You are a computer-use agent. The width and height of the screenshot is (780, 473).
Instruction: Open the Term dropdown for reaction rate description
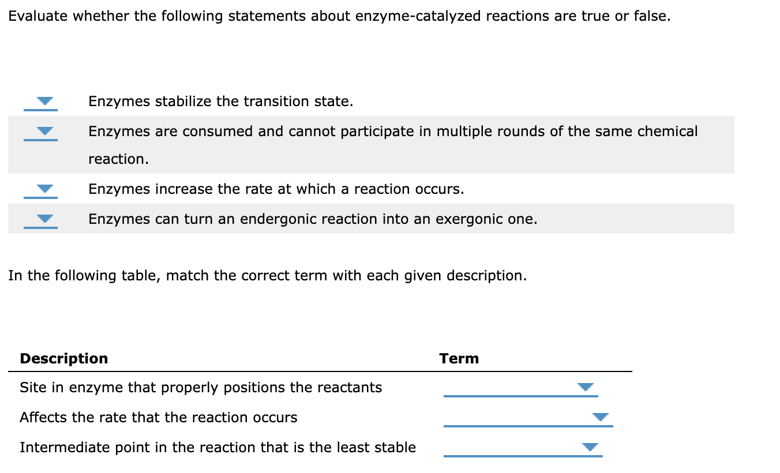[x=602, y=417]
